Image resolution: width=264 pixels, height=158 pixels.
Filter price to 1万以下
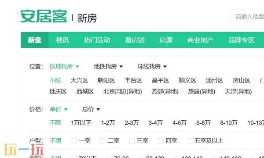pos(81,123)
